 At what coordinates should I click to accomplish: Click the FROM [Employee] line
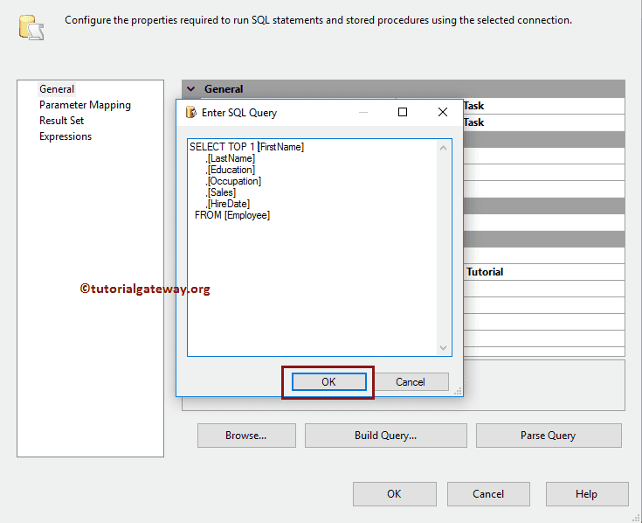click(x=232, y=215)
